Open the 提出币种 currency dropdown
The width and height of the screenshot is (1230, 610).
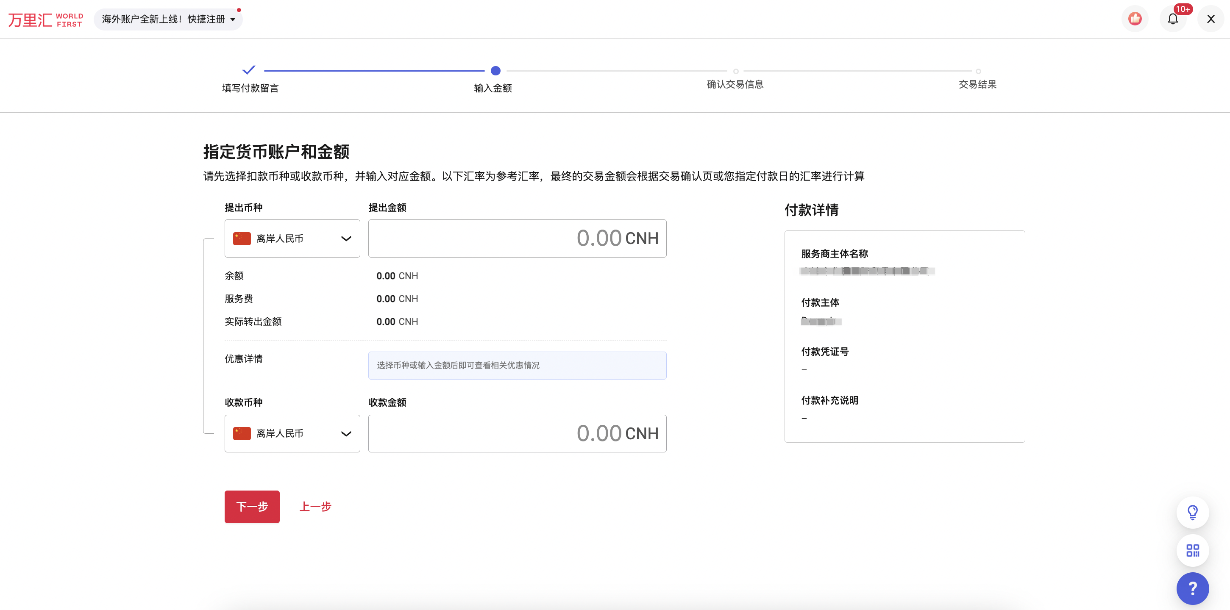tap(346, 238)
